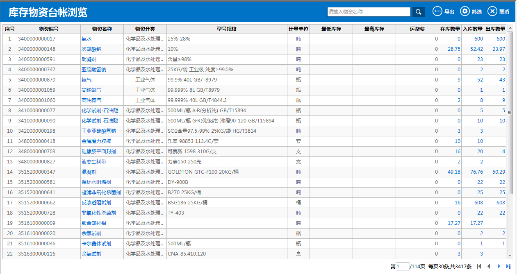Click the 卡尔费休试剂 link
Screen dimensions: 517x274
[96, 243]
